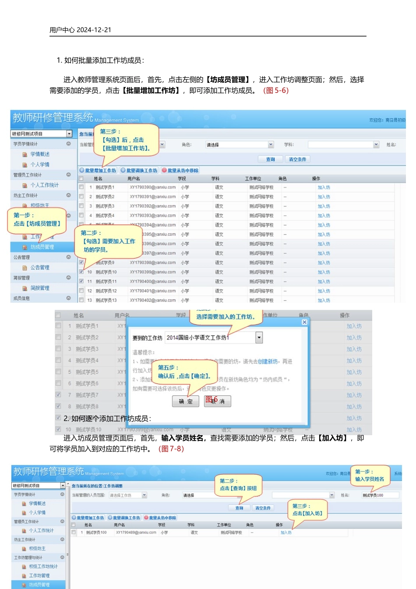Viewport: 416px width, 589px height.
Task: Click the red 批量从坊中移除 icon above the 测试学员1 table
Action: point(164,170)
